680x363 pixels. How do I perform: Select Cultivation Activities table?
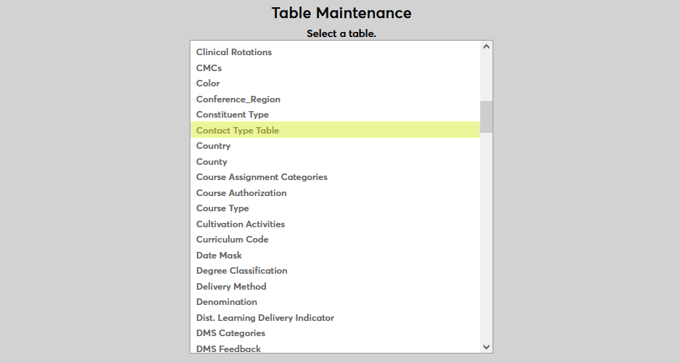(240, 224)
